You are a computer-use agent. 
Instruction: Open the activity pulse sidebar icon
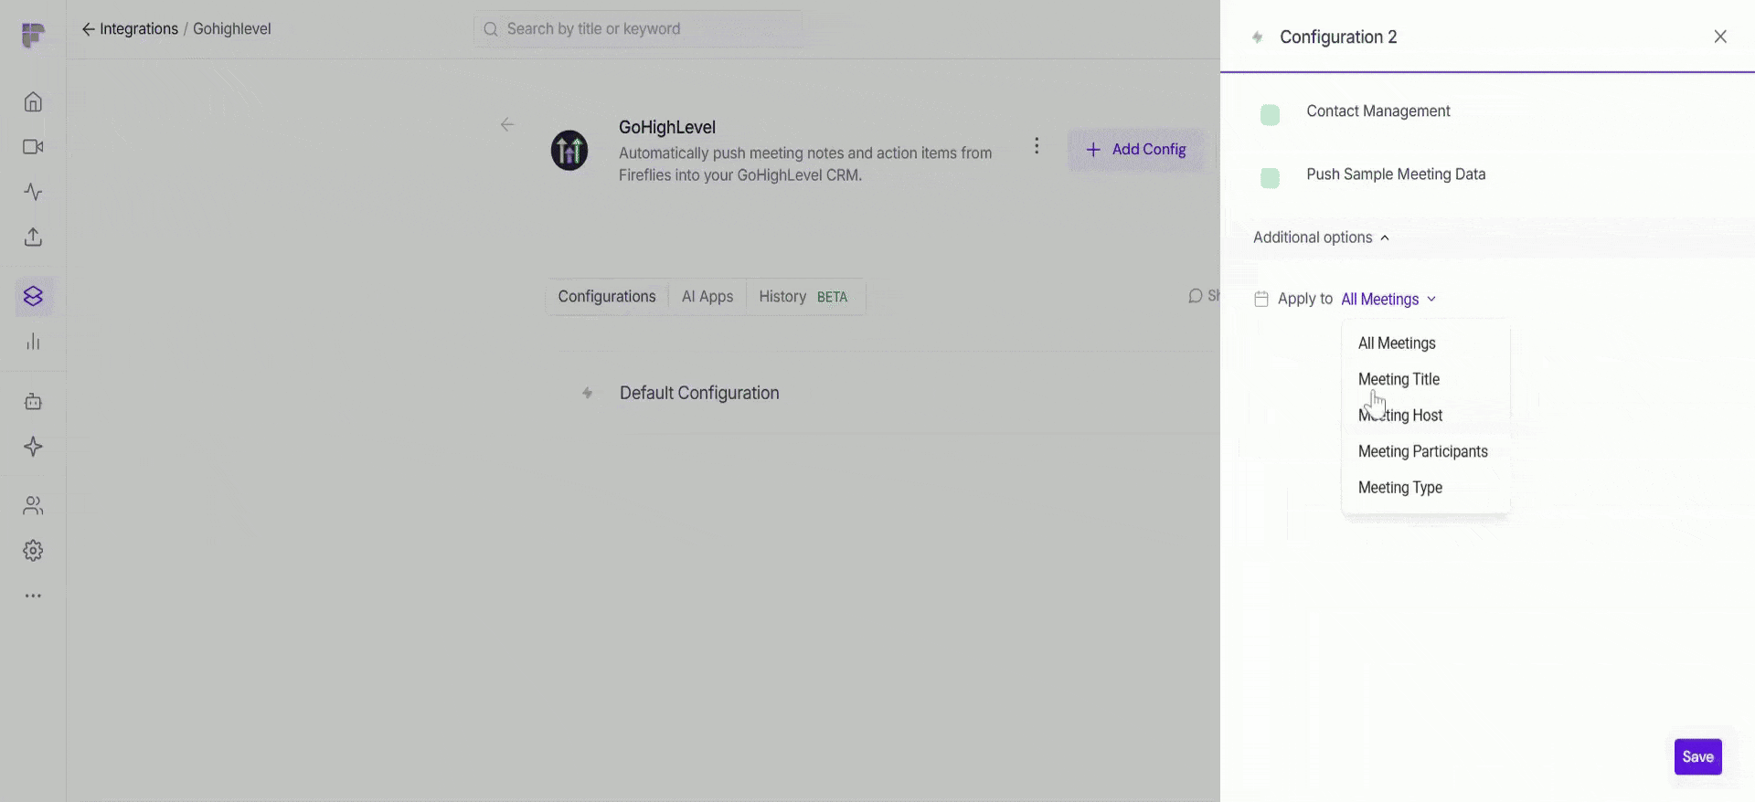coord(33,192)
